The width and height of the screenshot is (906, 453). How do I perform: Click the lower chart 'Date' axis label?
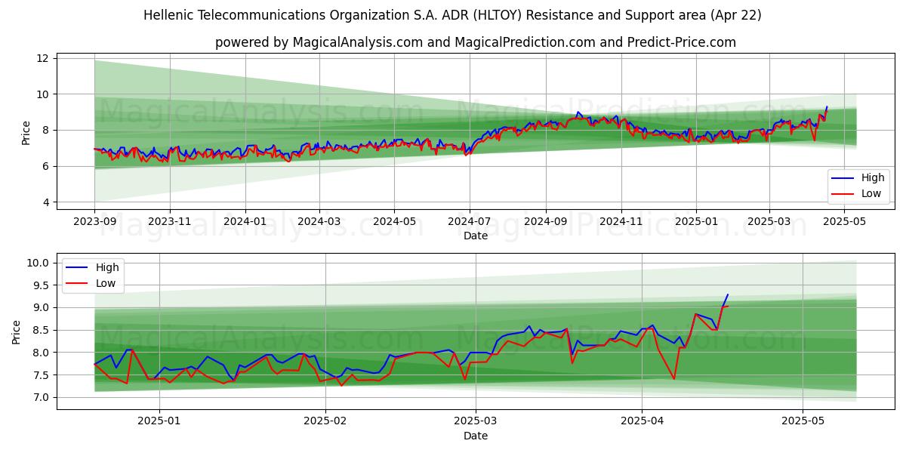coord(476,436)
